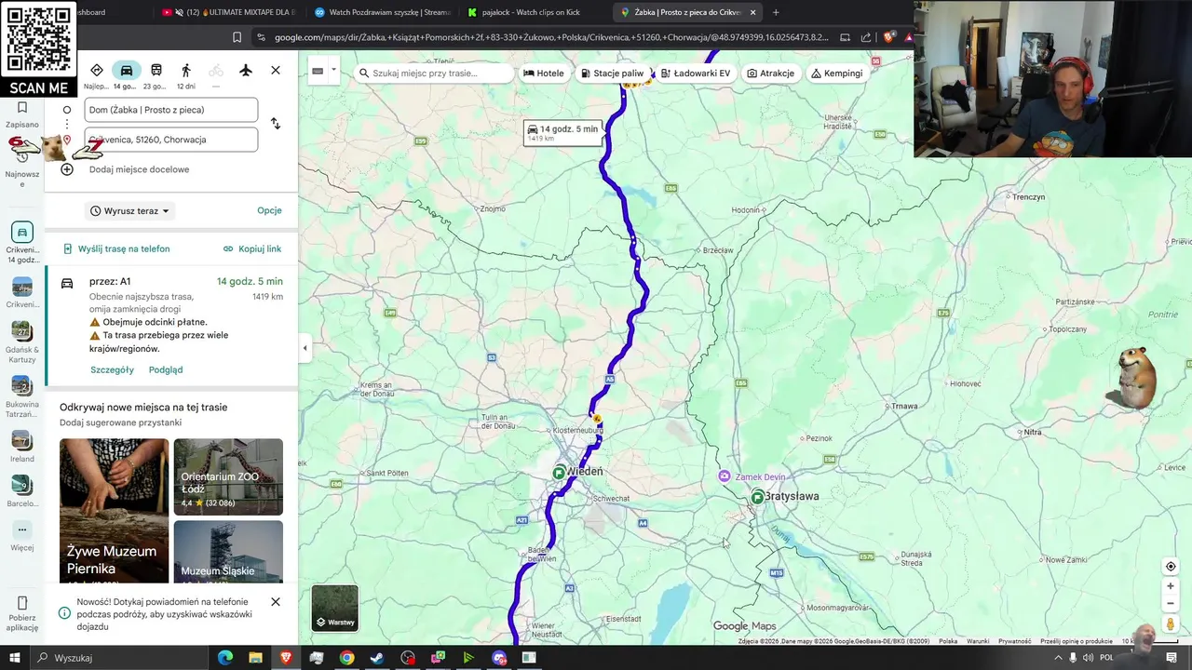Open Crikvenica 14 godz. driving shortcut

point(22,243)
